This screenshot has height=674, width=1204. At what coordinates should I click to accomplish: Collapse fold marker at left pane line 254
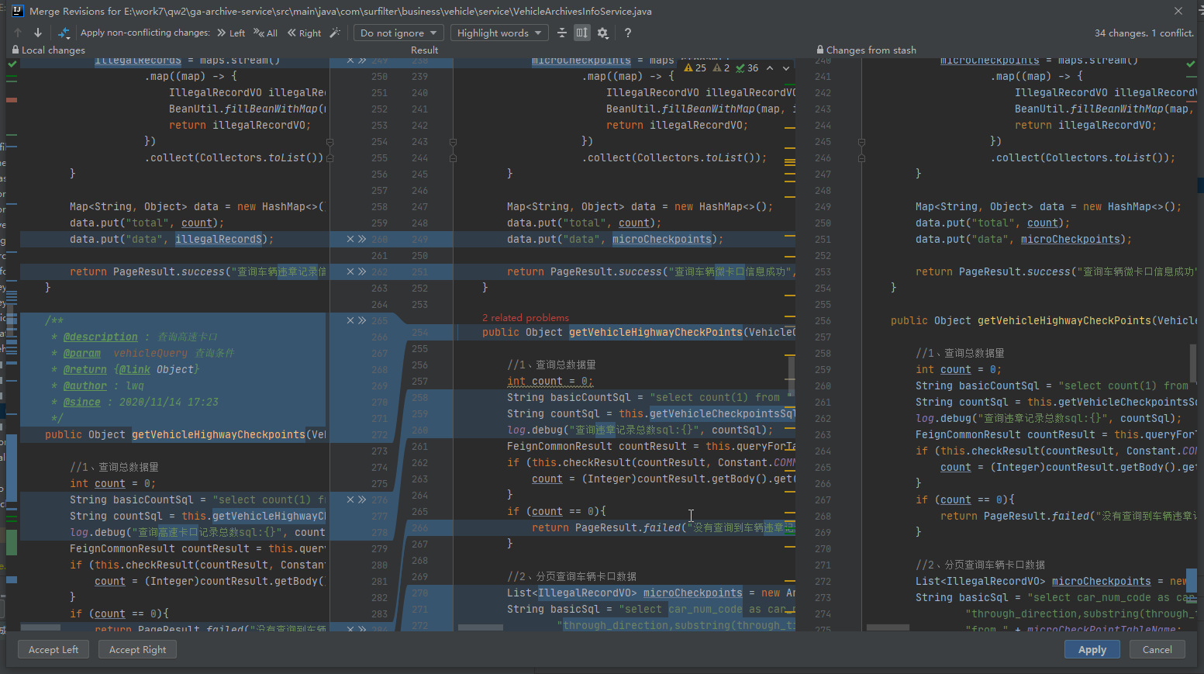click(x=330, y=142)
